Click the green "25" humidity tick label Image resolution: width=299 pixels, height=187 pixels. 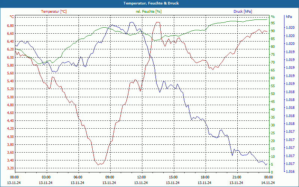[273, 133]
